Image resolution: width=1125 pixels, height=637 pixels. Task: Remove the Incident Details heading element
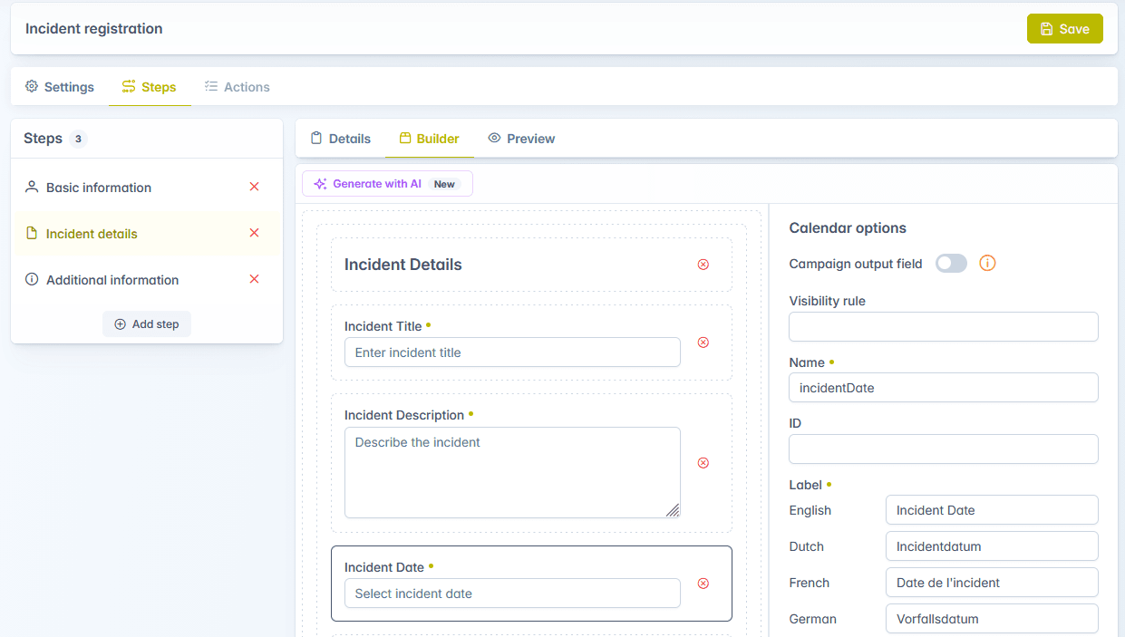(x=703, y=265)
